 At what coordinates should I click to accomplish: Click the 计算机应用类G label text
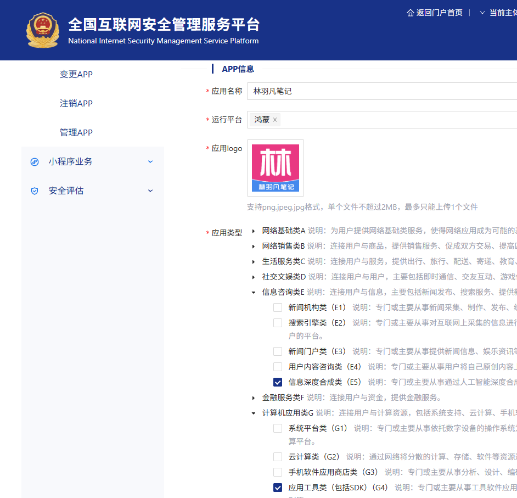click(288, 413)
